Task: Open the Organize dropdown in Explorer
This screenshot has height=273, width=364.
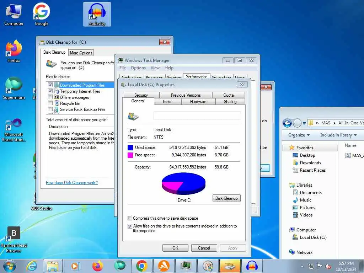Action: click(x=299, y=135)
